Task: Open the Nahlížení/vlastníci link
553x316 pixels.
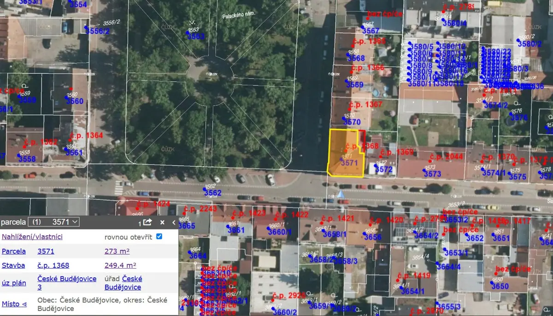Action: (x=32, y=237)
